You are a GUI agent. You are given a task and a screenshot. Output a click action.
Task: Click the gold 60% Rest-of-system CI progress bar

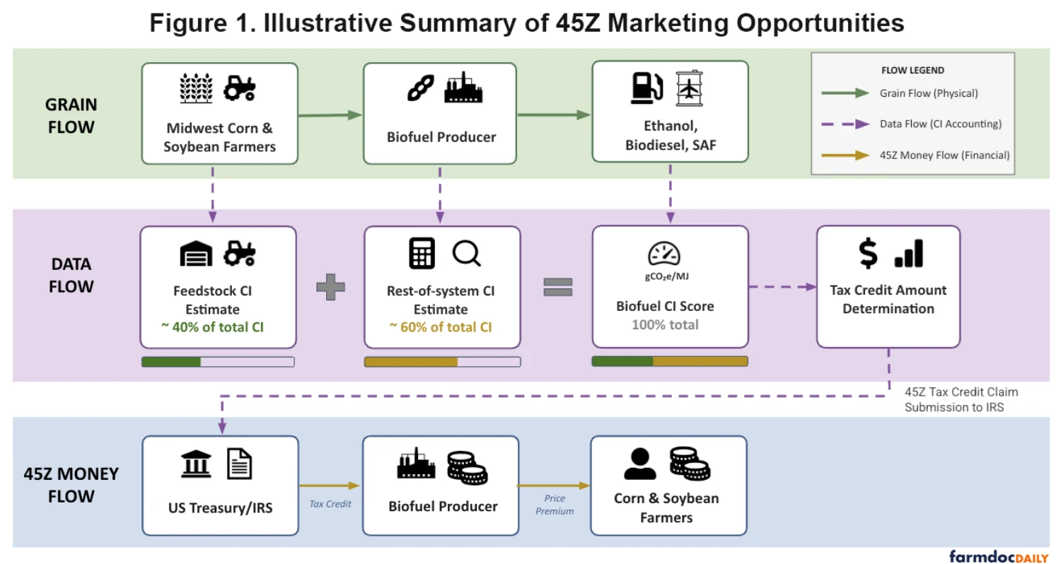442,362
